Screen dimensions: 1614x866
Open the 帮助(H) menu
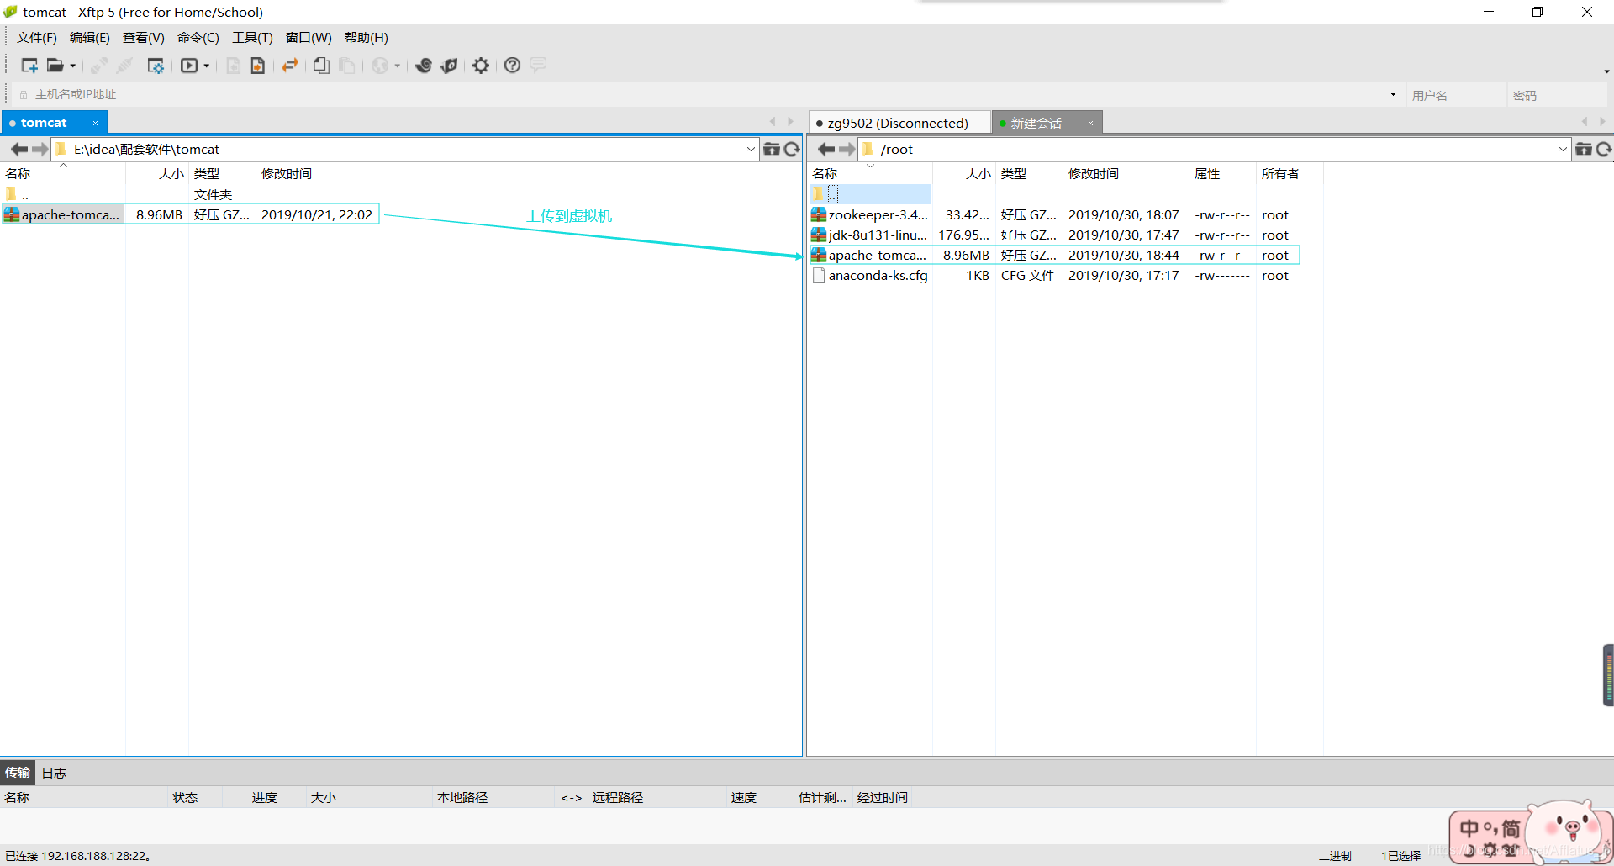point(367,38)
